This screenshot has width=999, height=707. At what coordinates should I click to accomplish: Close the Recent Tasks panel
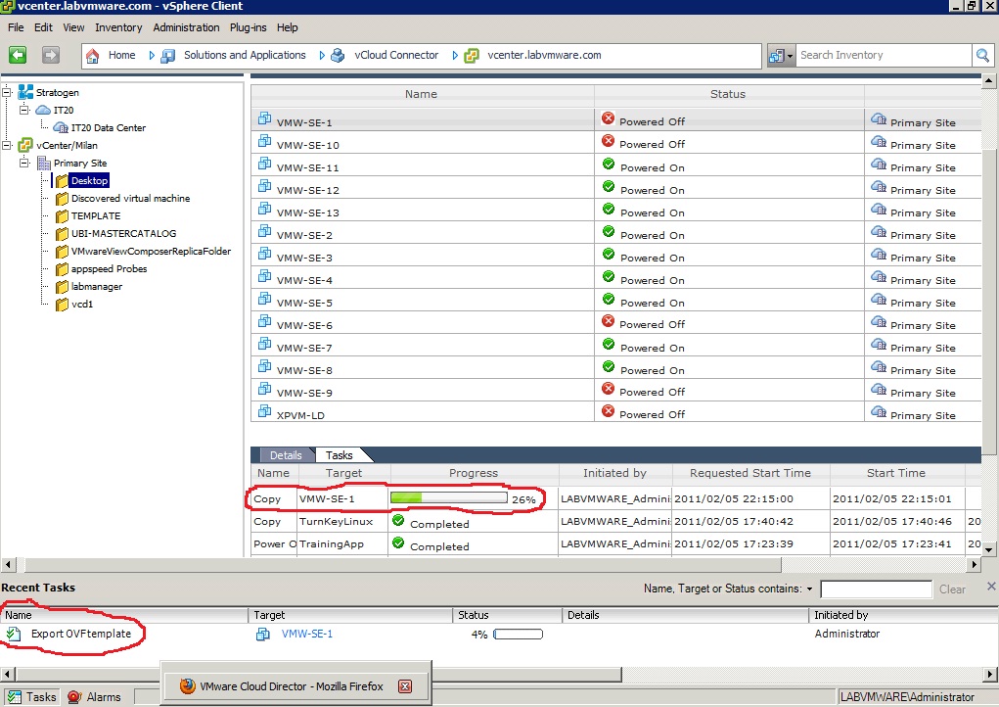(991, 586)
